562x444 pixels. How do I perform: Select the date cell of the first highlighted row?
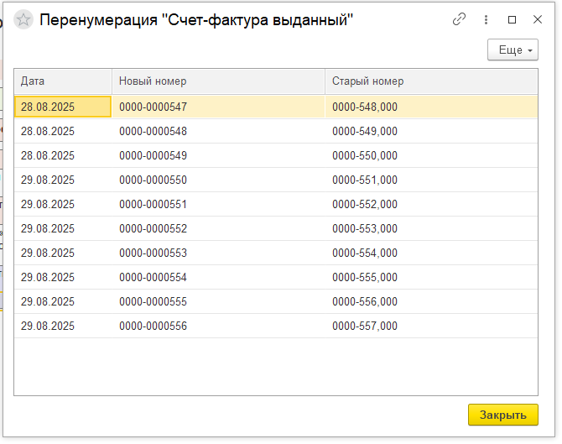[63, 107]
